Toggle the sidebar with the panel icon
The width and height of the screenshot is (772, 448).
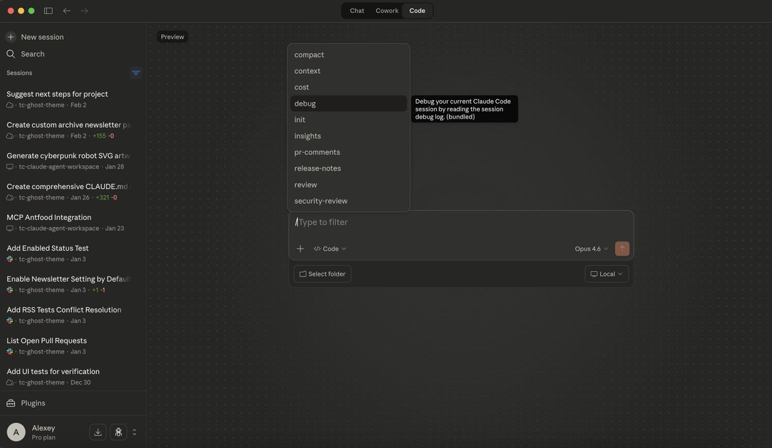click(48, 10)
